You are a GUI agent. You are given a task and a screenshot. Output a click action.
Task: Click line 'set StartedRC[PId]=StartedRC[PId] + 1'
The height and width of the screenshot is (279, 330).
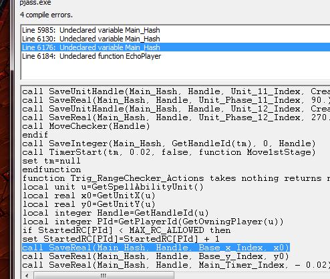pyautogui.click(x=121, y=239)
